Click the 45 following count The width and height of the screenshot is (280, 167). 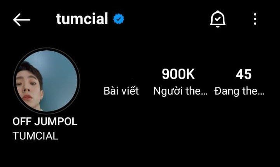click(243, 74)
